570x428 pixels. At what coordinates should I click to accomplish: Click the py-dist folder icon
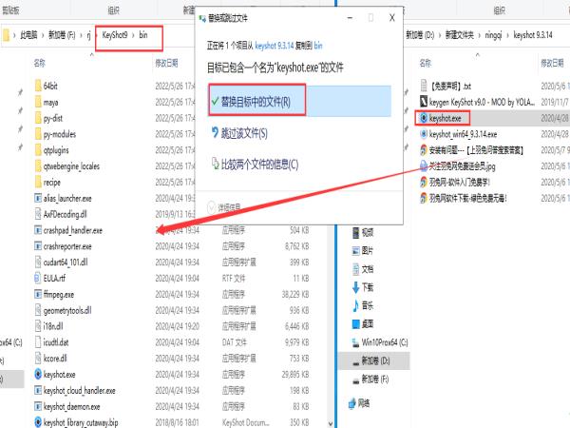tap(38, 118)
